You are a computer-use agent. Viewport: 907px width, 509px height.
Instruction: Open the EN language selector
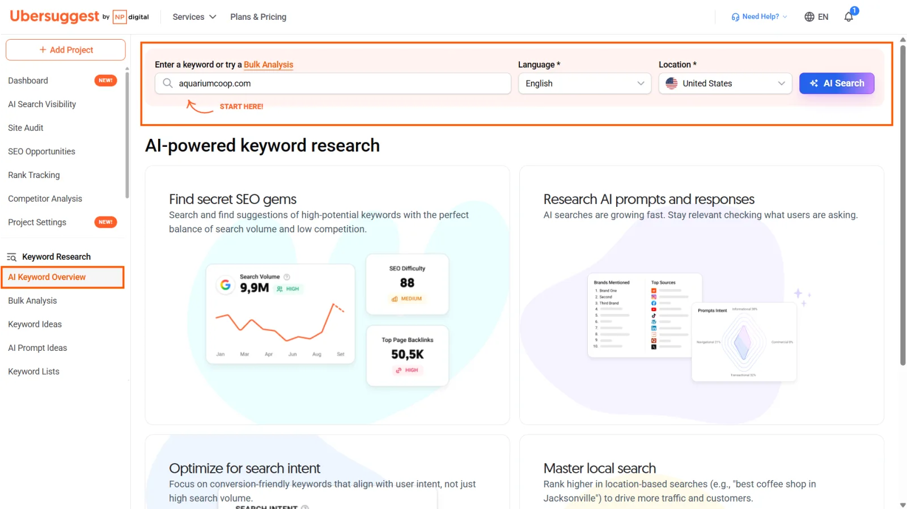[x=816, y=17]
